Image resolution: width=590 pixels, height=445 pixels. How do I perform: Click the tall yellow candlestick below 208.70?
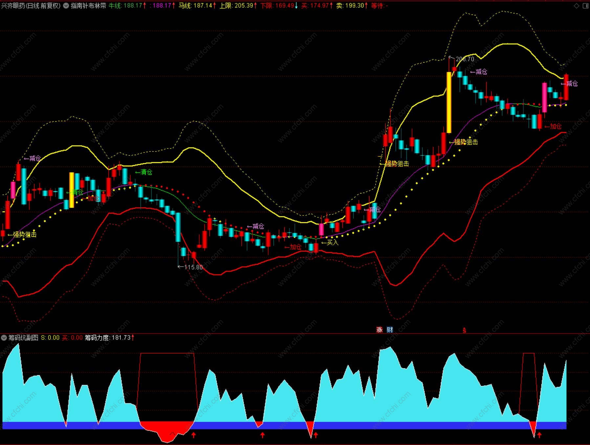click(x=449, y=103)
